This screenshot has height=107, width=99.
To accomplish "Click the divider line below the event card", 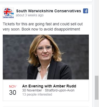I will (46, 107).
